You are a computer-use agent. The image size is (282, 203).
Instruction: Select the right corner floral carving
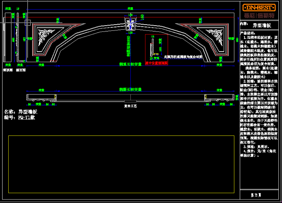coord(217,35)
